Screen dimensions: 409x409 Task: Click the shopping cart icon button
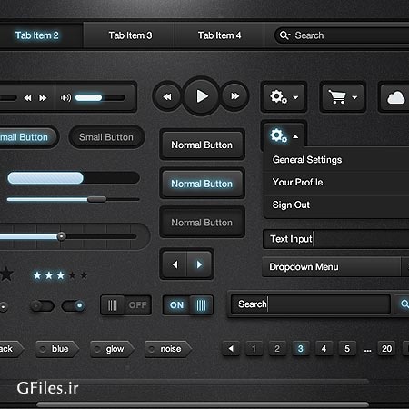click(x=343, y=97)
